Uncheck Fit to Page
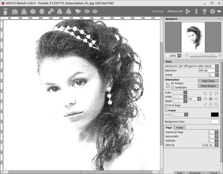This screenshot has height=174, width=223. (166, 105)
